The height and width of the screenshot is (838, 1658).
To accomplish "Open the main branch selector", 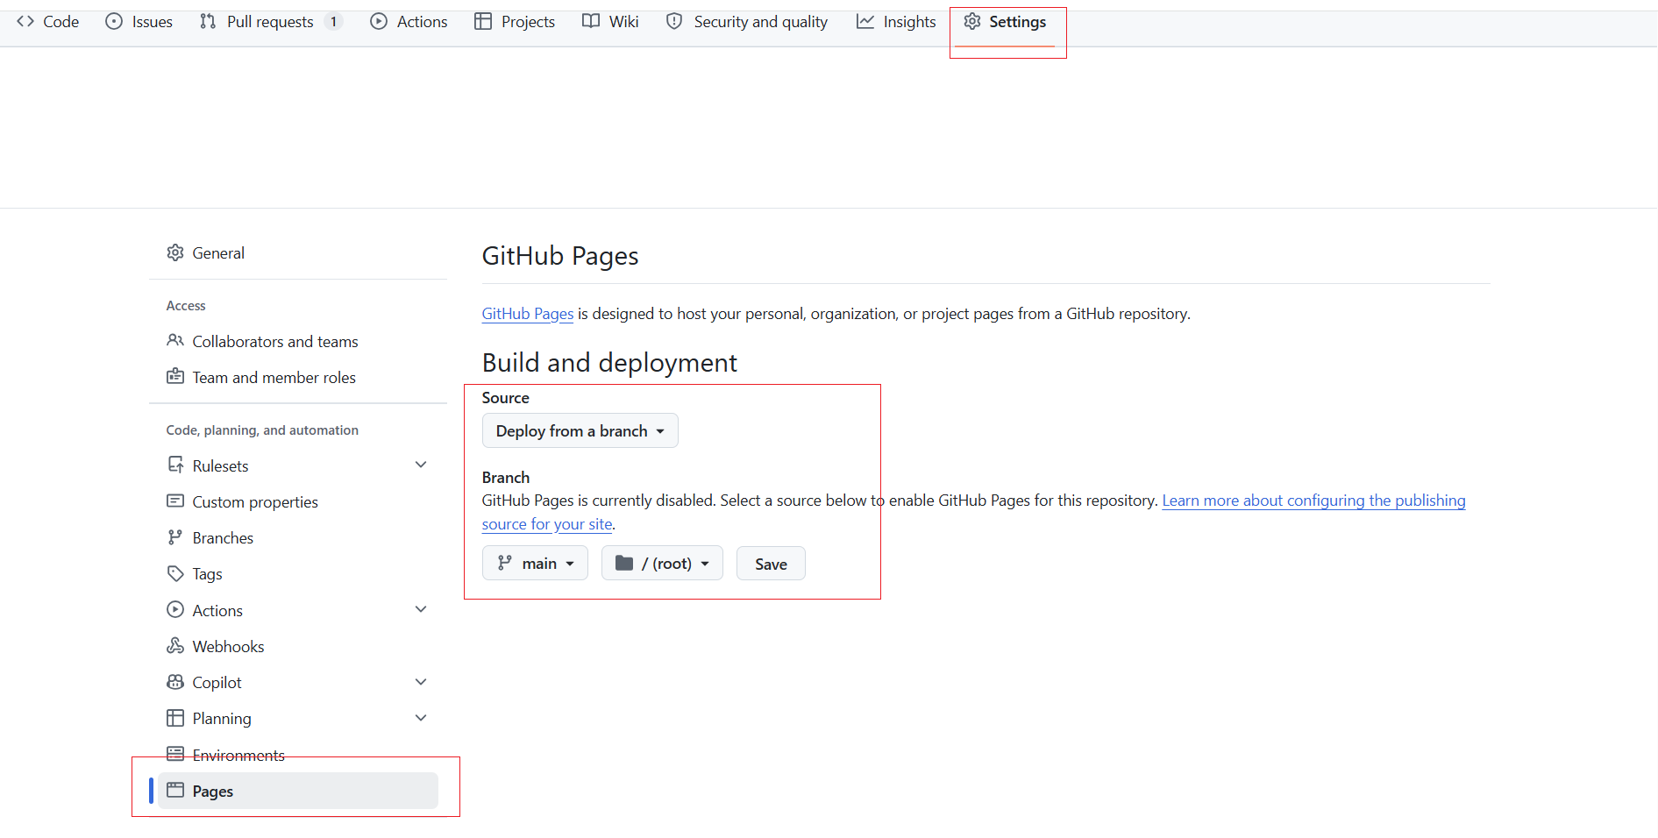I will click(536, 563).
